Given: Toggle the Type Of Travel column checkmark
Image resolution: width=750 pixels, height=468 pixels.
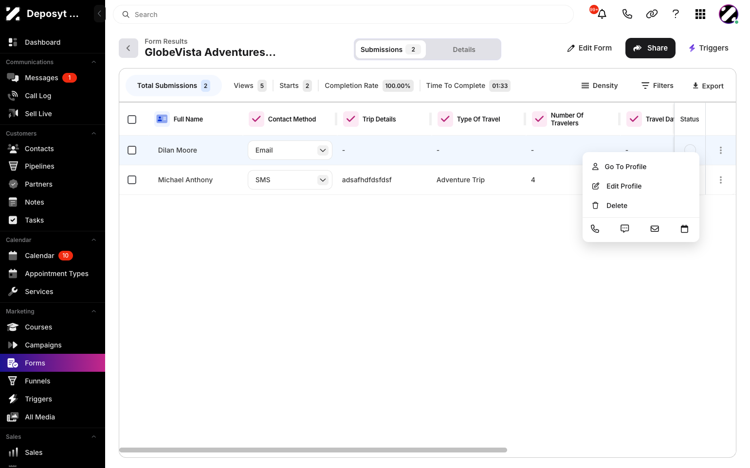Looking at the screenshot, I should (x=445, y=119).
